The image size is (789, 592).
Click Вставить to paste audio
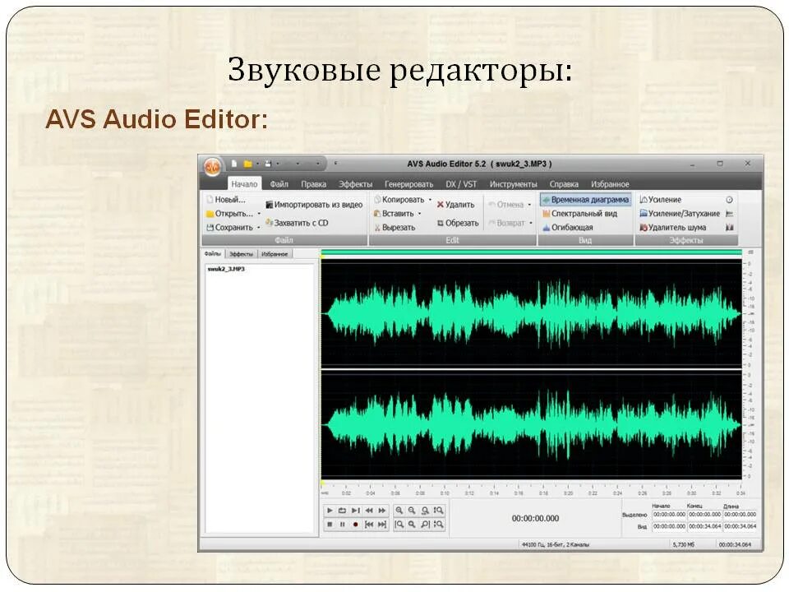click(394, 214)
